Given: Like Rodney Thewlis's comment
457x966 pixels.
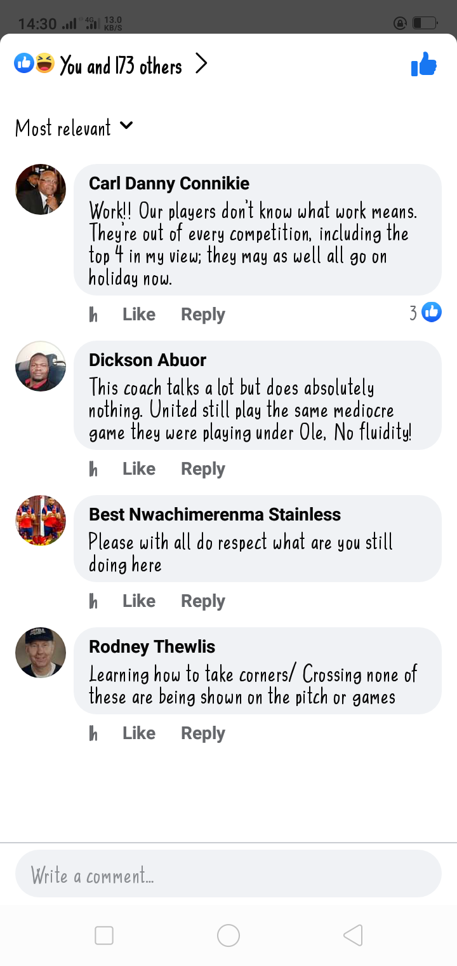Looking at the screenshot, I should pyautogui.click(x=139, y=733).
